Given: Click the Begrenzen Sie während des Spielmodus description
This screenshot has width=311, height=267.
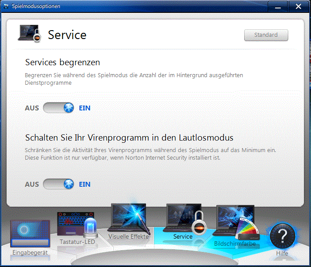Looking at the screenshot, I should coord(134,79).
